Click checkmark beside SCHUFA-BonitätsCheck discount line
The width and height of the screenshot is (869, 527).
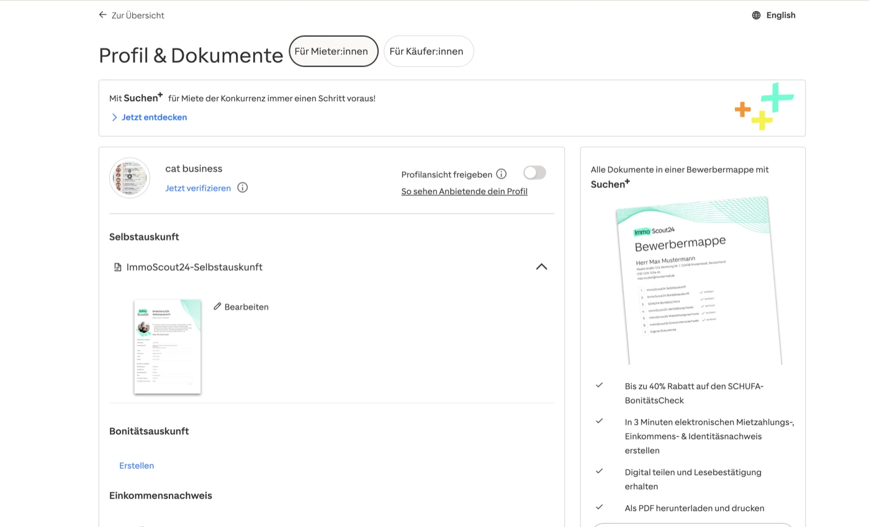600,385
